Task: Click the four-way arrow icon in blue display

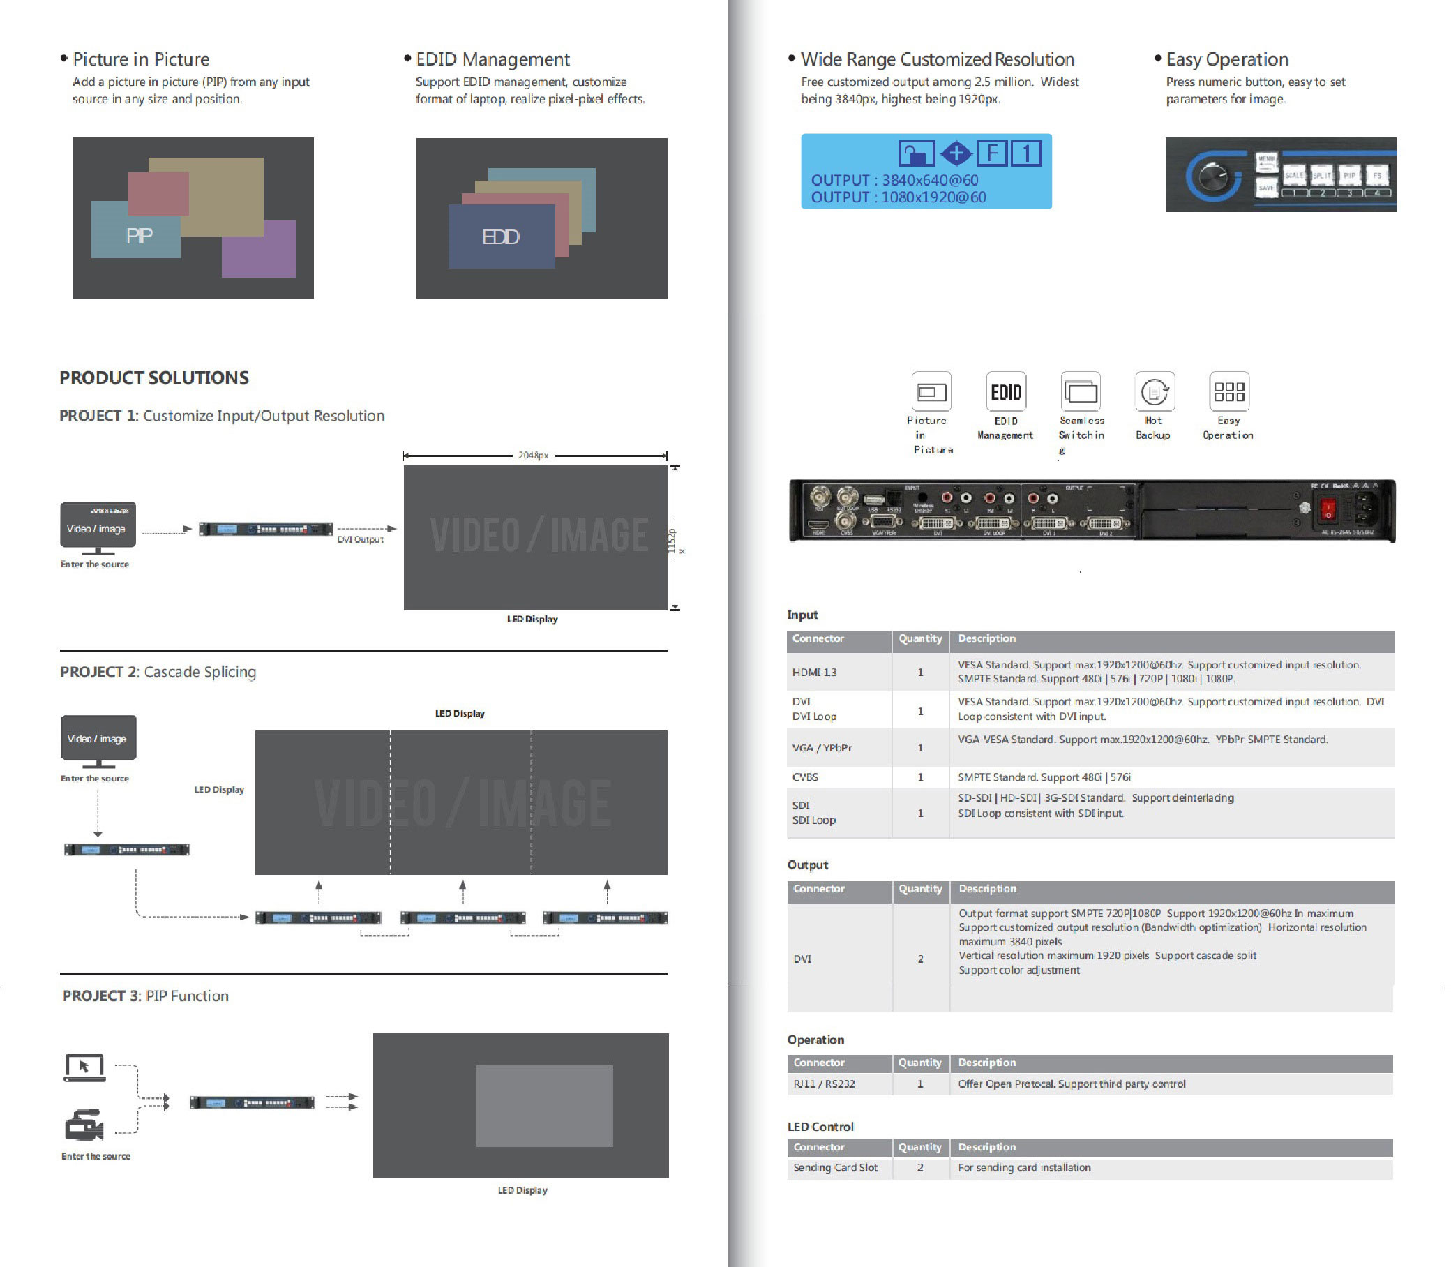Action: pyautogui.click(x=956, y=153)
